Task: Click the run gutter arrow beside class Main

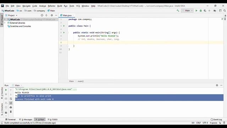Action: (64, 26)
